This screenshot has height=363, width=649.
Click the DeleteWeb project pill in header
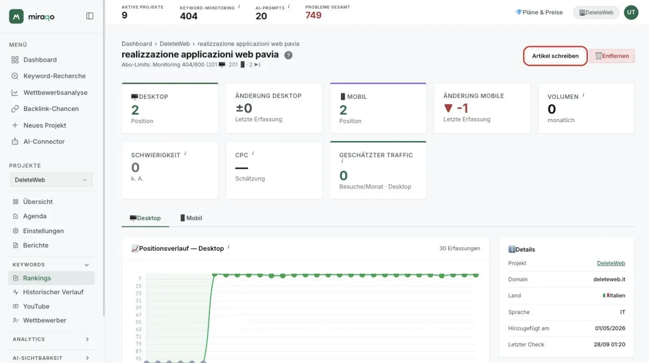point(596,13)
